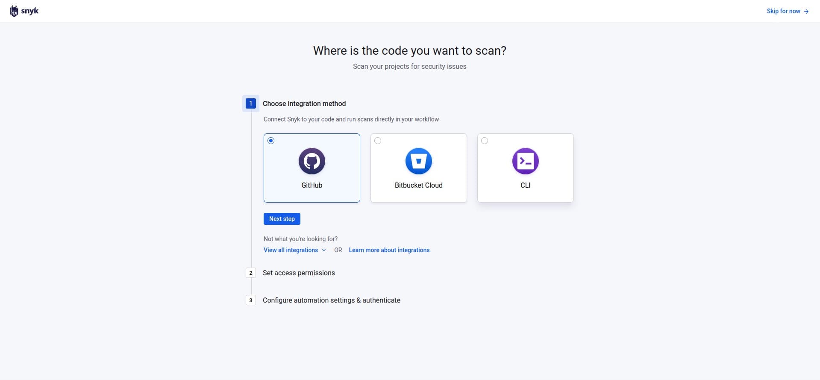Click the Snyk dog logo icon

click(14, 11)
